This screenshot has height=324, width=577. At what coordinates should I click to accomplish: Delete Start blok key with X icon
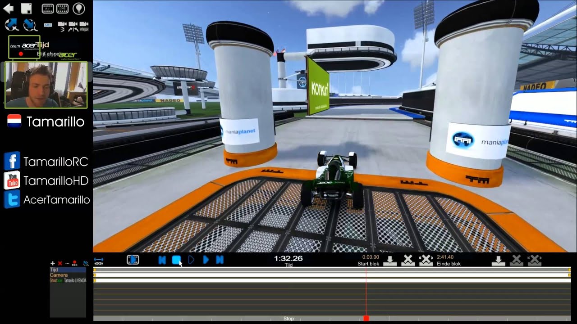pyautogui.click(x=408, y=261)
